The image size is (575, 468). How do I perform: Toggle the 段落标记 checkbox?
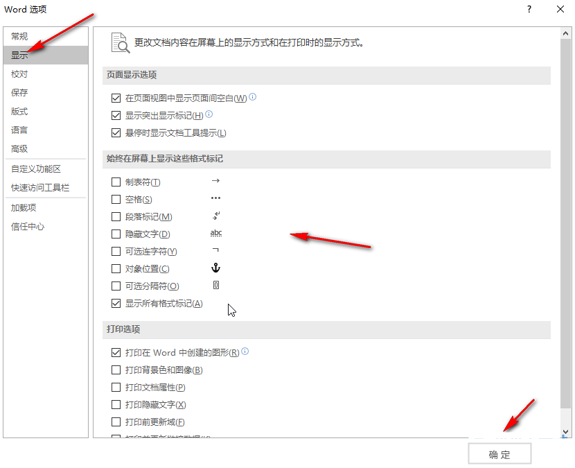(116, 216)
